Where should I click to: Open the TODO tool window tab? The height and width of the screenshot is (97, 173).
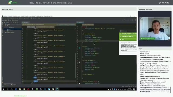(x=14, y=85)
